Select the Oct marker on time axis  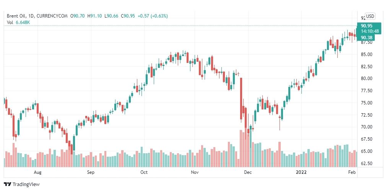(144, 172)
